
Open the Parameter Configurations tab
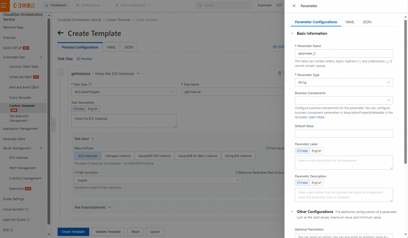tap(316, 22)
